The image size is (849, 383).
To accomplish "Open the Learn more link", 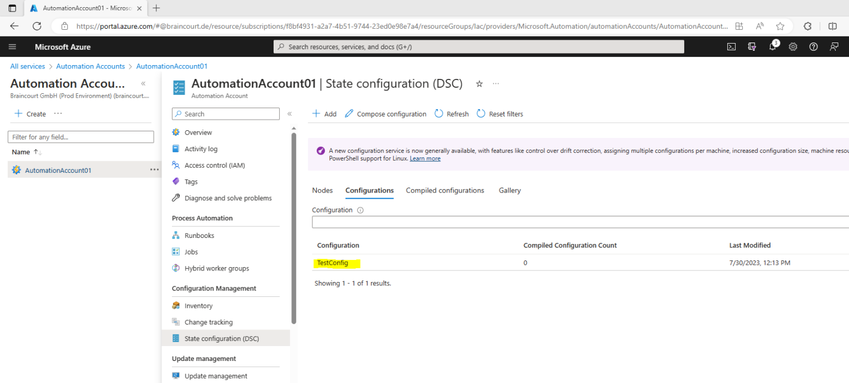I will [424, 158].
